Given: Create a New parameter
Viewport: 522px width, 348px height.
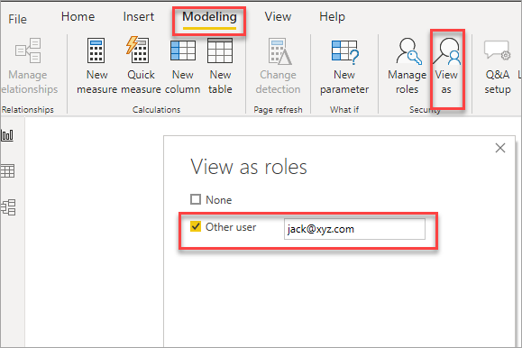Looking at the screenshot, I should pos(344,66).
